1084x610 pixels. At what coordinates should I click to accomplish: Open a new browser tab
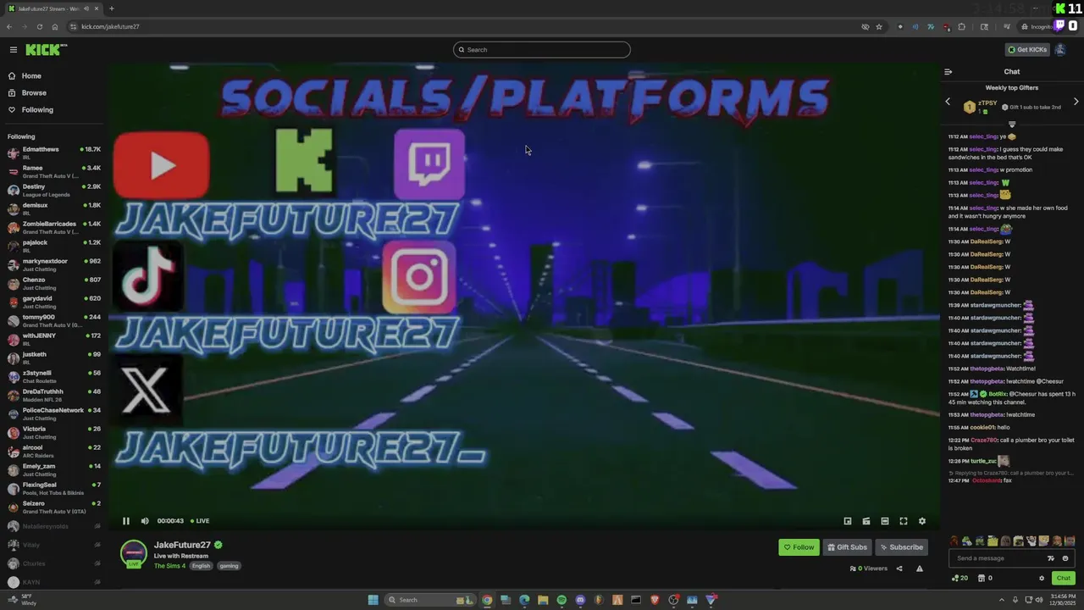click(x=112, y=8)
